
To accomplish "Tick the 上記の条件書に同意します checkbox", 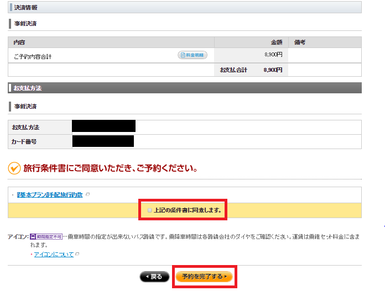I will click(149, 210).
